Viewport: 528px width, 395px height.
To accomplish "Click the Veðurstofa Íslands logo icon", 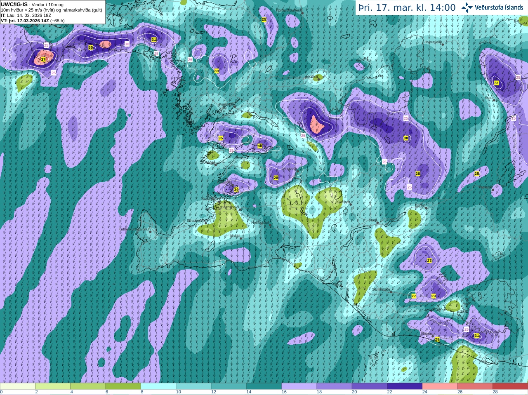I will [467, 7].
